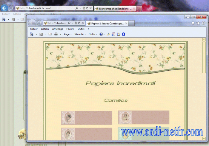
Task: Open the ? help menu in the front window
Action: pyautogui.click(x=88, y=29)
